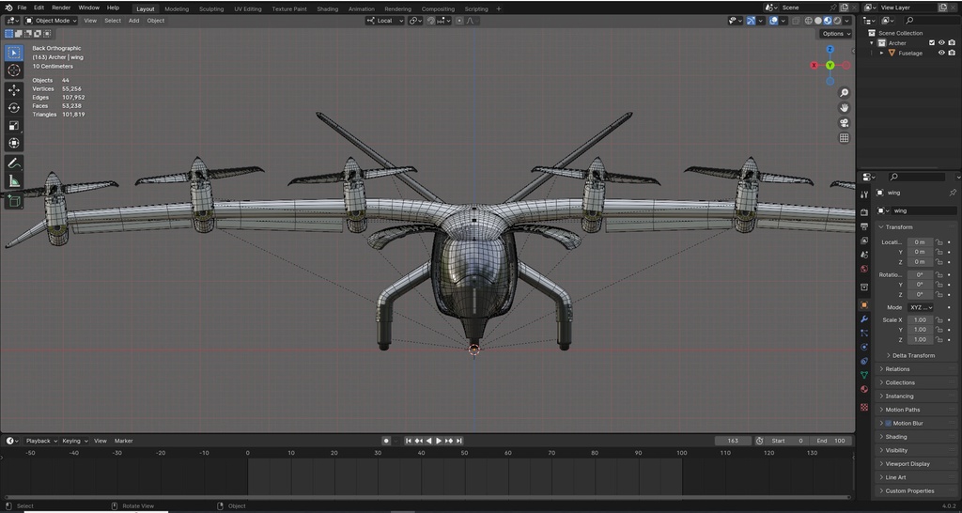Disable Fuselage in renders camera icon
Screen dimensions: 962x513
[952, 53]
